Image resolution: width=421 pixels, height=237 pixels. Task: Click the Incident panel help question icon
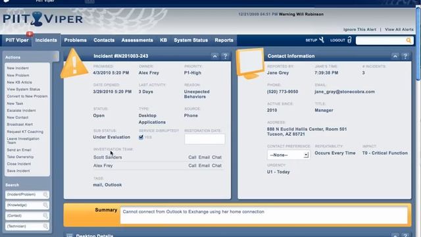[225, 56]
